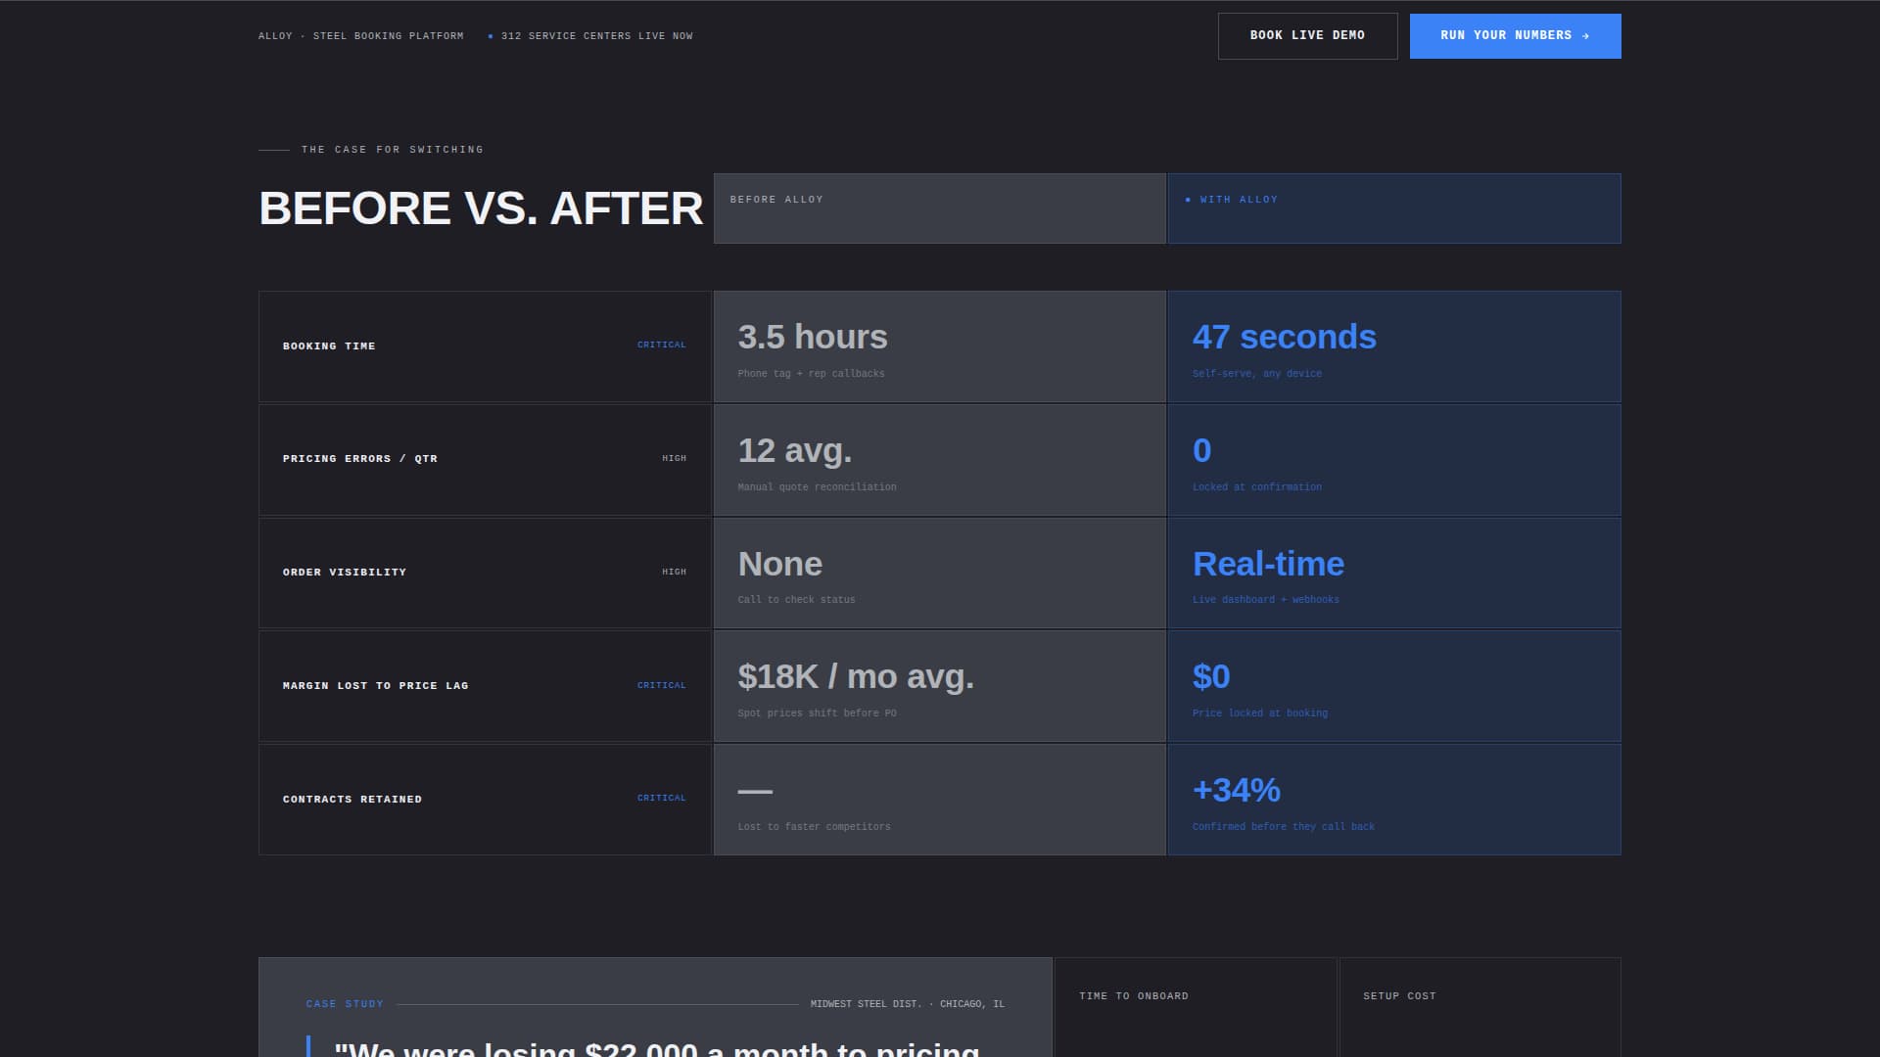Image resolution: width=1880 pixels, height=1057 pixels.
Task: Click the Manual quote reconciliation note
Action: [x=817, y=487]
